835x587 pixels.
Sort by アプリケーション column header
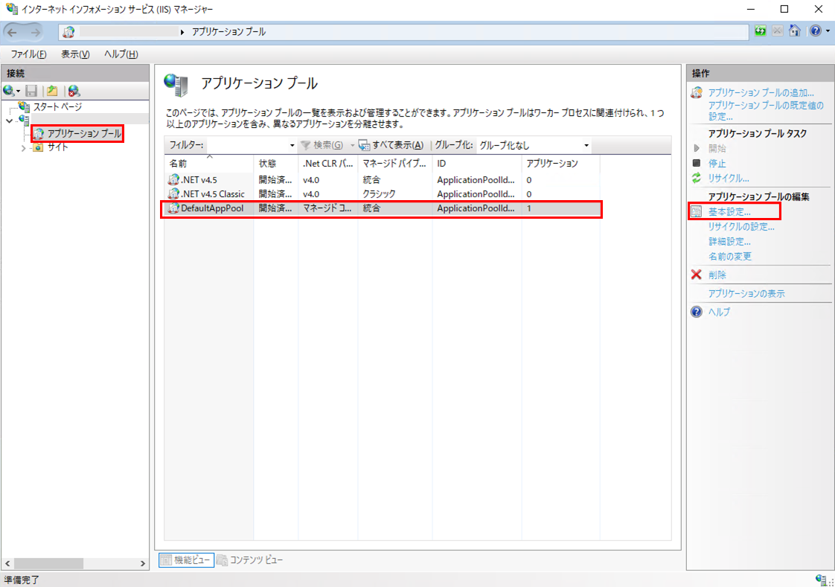pos(560,164)
